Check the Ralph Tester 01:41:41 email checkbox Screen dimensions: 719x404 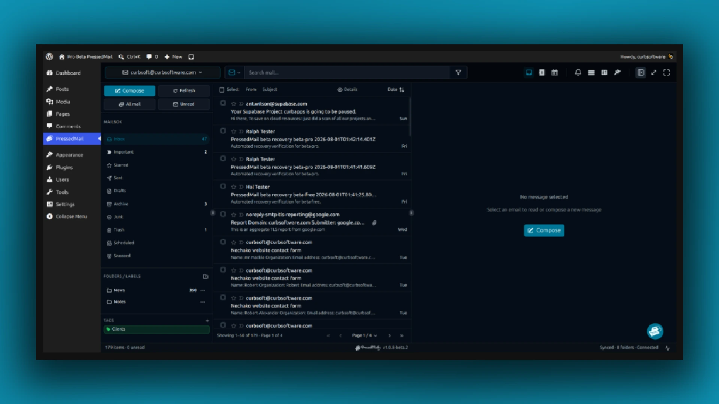(x=223, y=158)
